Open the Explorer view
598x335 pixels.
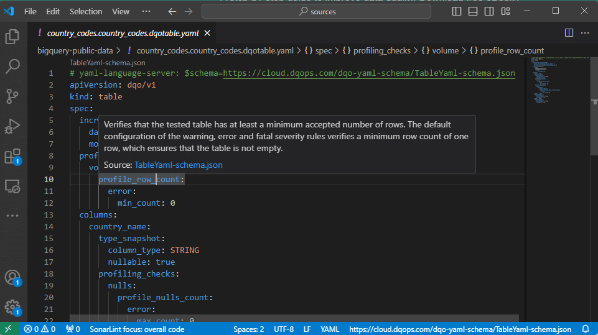(x=12, y=37)
